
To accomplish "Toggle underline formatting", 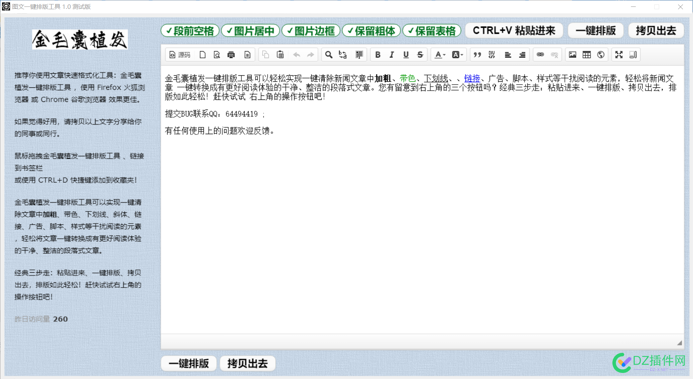I will click(x=406, y=55).
